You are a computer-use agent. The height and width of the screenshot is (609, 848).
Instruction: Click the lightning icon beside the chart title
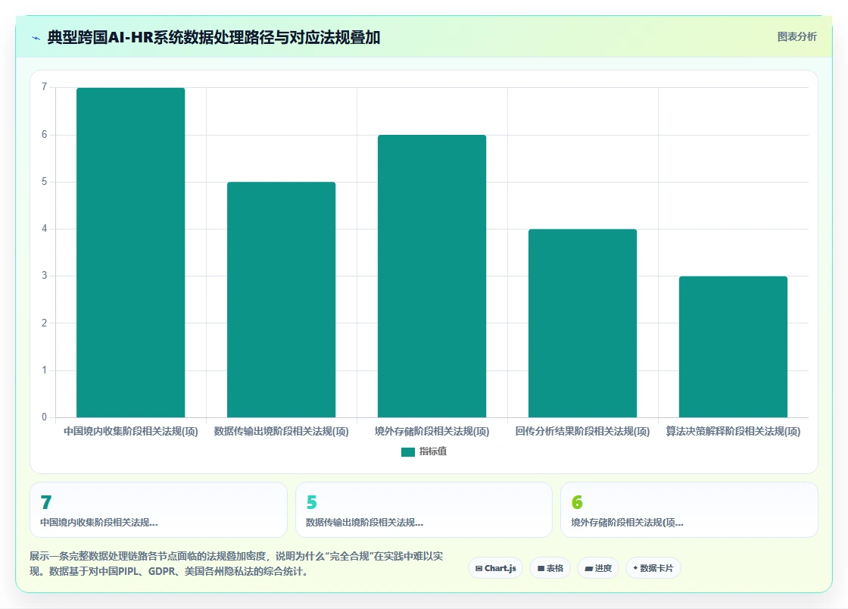(36, 38)
